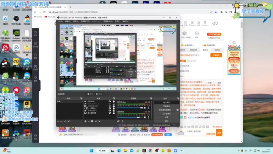273x154 pixels.
Task: Open the 视图(V) menu in OBS
Action: click(x=75, y=21)
